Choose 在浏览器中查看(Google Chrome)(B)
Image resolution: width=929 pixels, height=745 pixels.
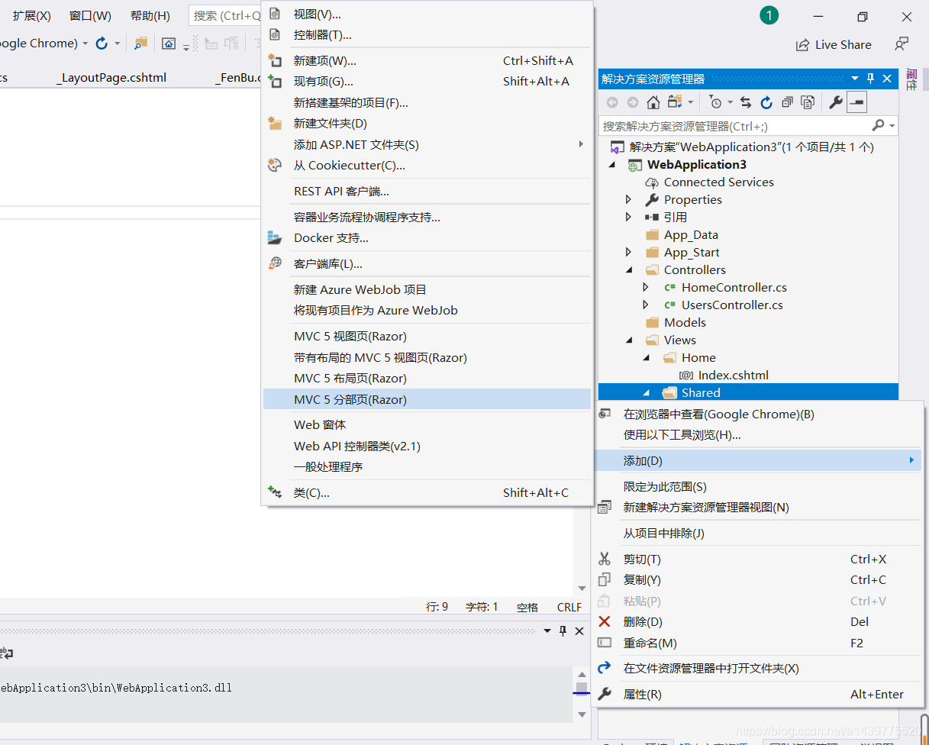[756, 414]
